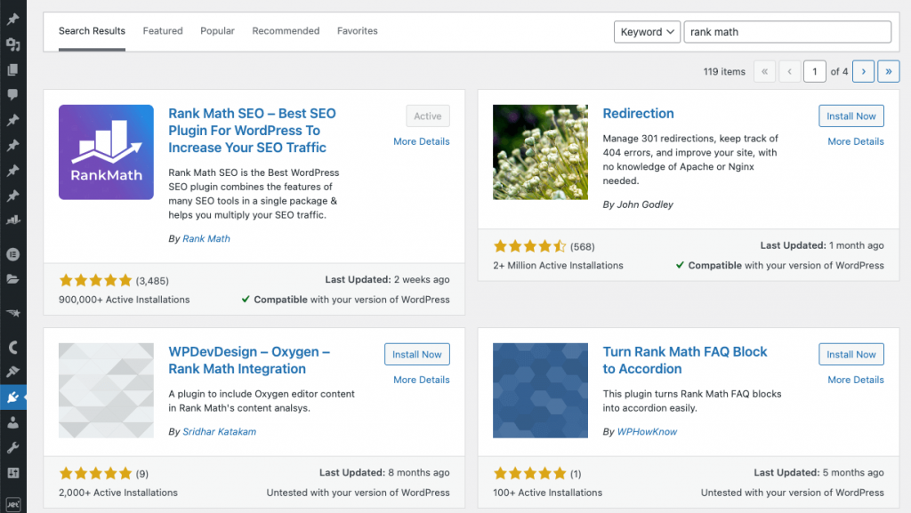Open the Media library sidebar icon
Image resolution: width=911 pixels, height=513 pixels.
12,44
